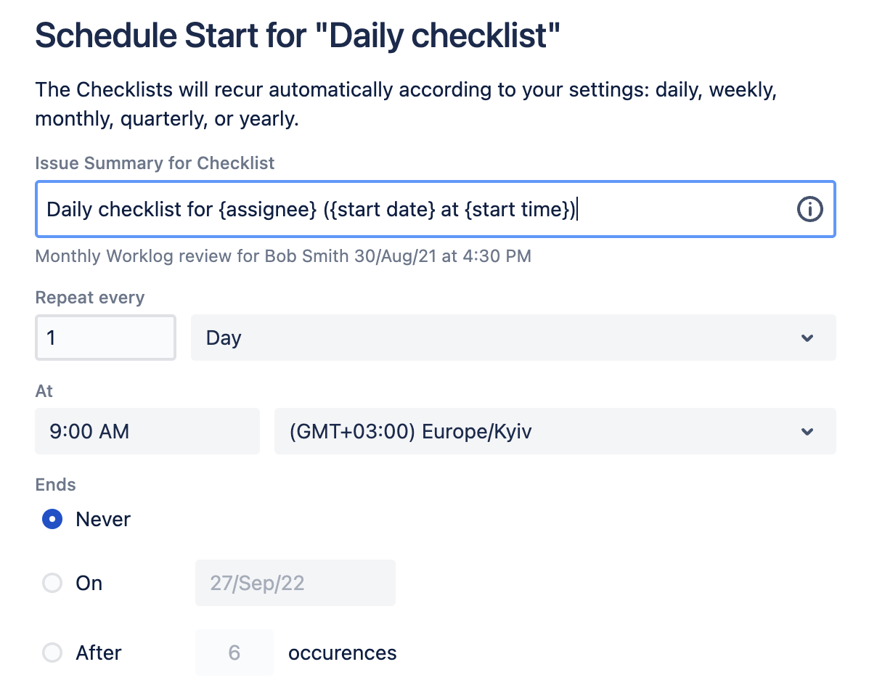Click the Repeat every number field
The image size is (869, 683).
(x=105, y=338)
